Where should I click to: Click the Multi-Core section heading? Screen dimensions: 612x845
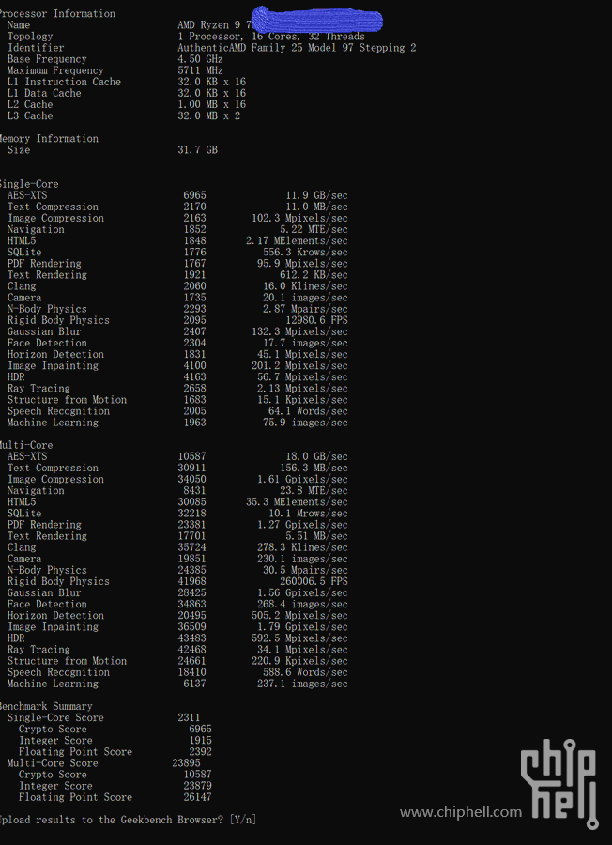click(26, 445)
